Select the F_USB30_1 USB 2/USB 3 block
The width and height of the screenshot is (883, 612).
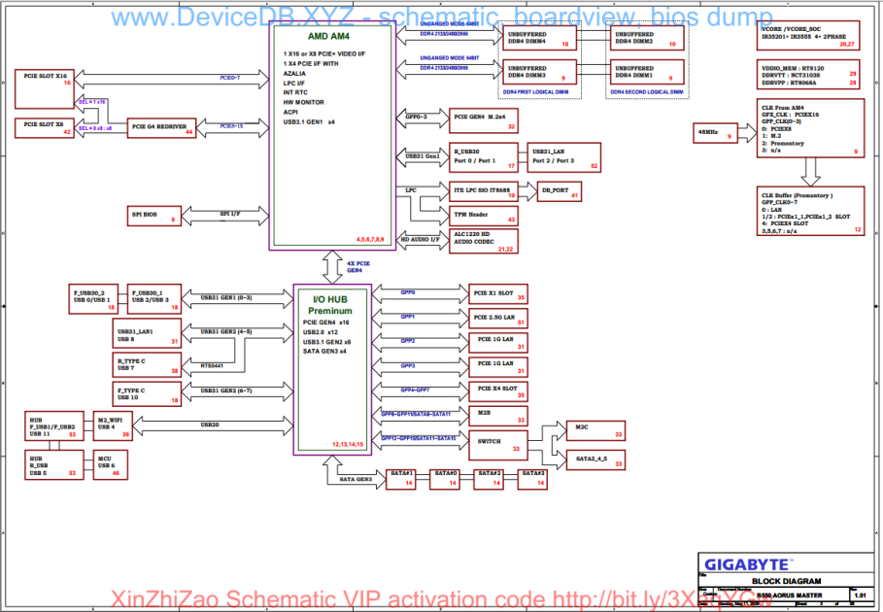tap(154, 299)
